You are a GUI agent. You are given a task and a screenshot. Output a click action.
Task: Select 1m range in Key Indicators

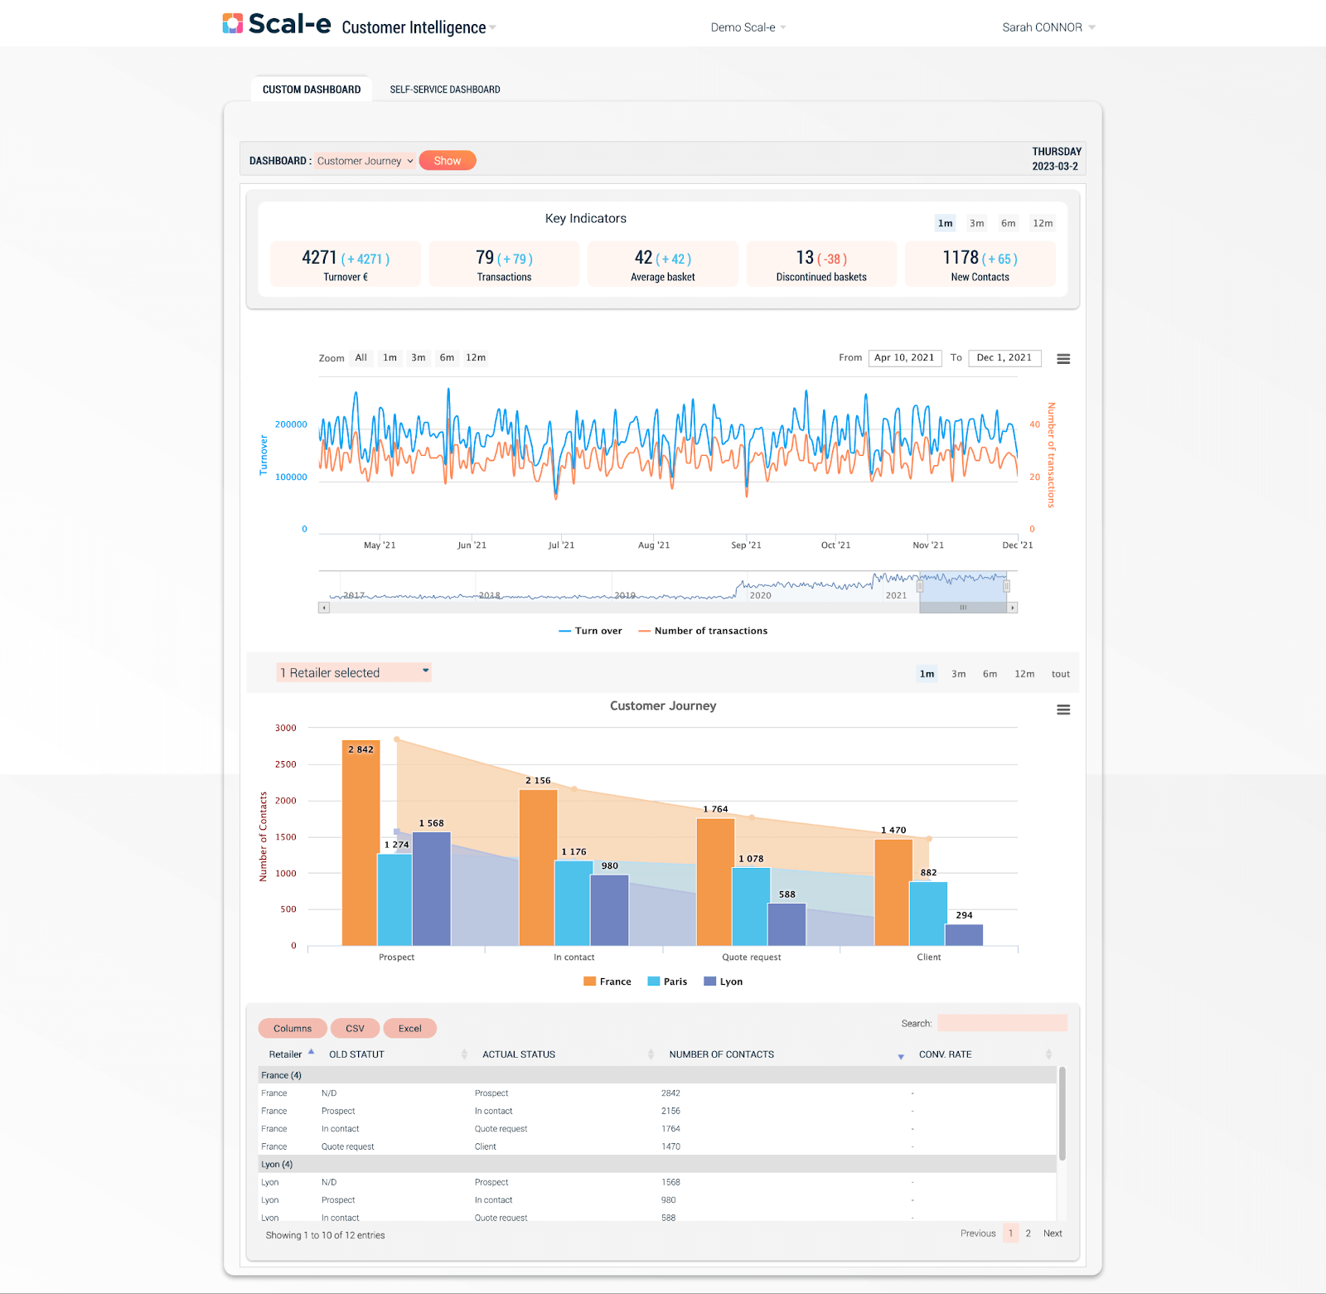946,223
